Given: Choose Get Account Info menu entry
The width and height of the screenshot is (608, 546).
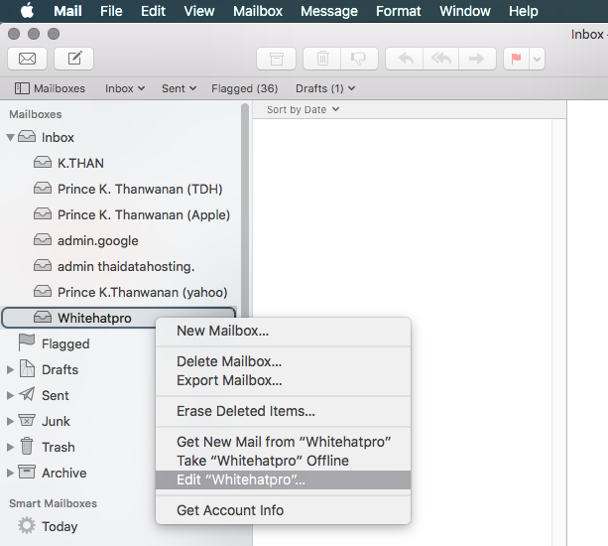Looking at the screenshot, I should (283, 510).
